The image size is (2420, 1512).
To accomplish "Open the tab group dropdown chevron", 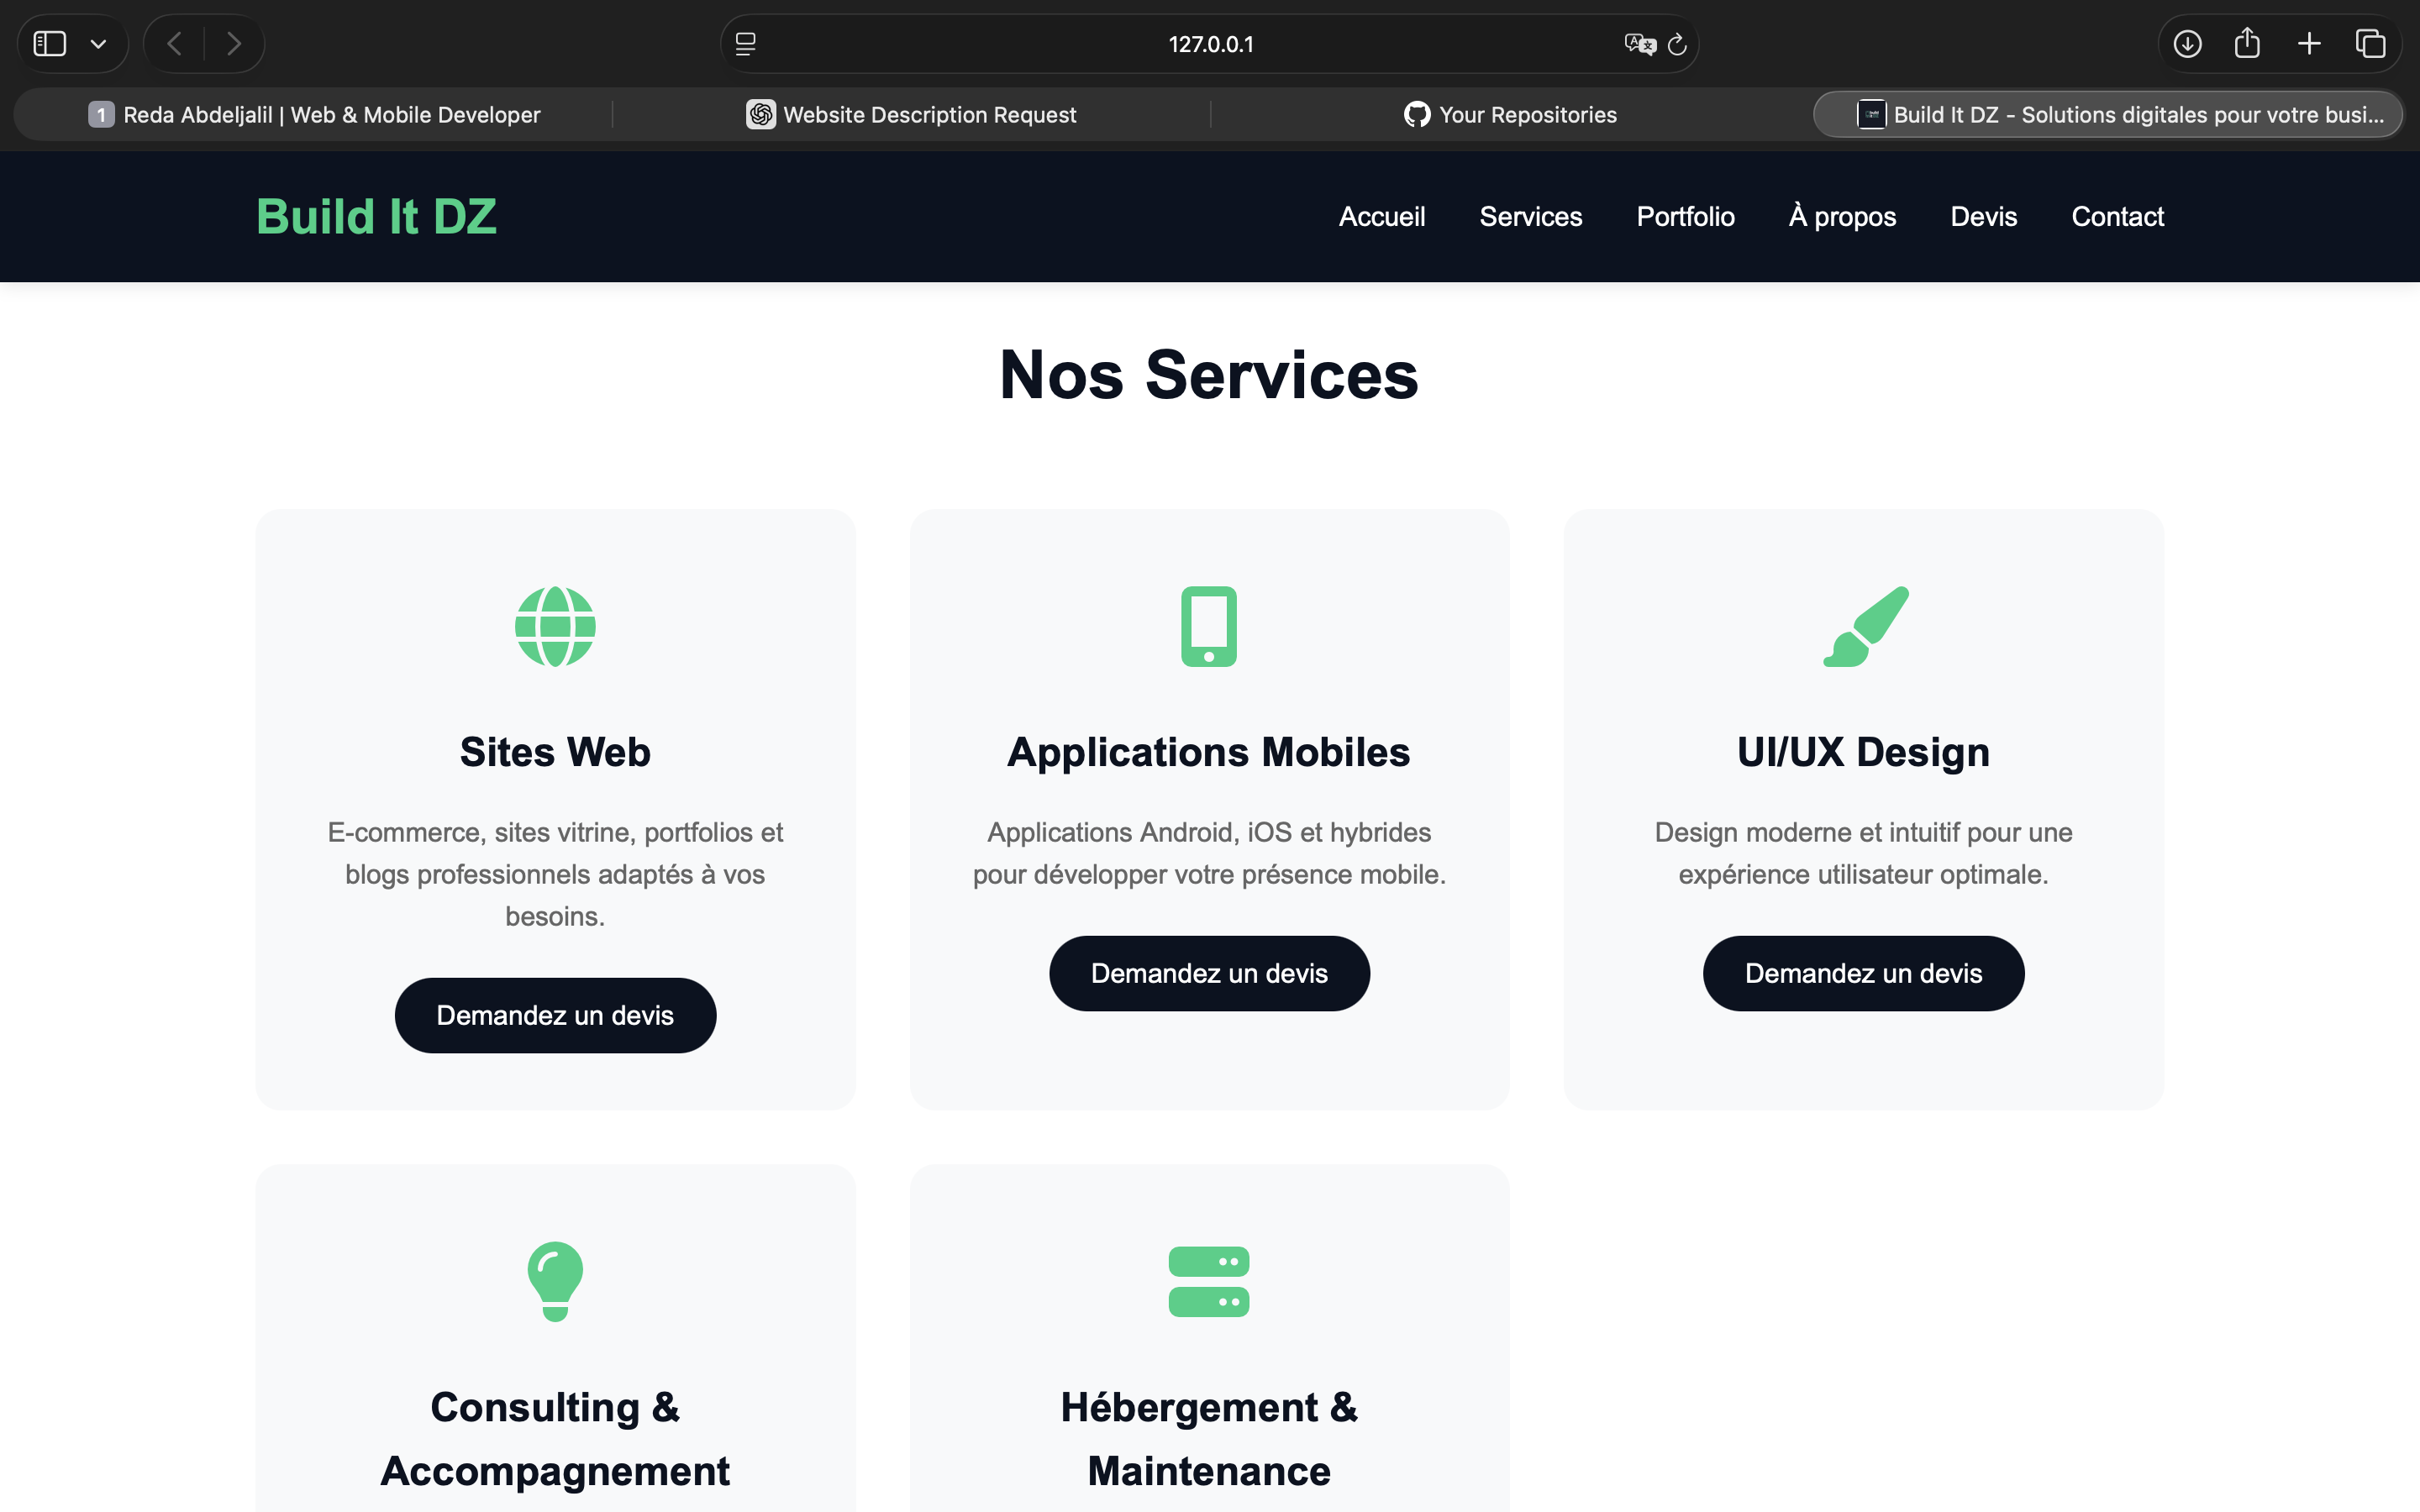I will coord(98,44).
